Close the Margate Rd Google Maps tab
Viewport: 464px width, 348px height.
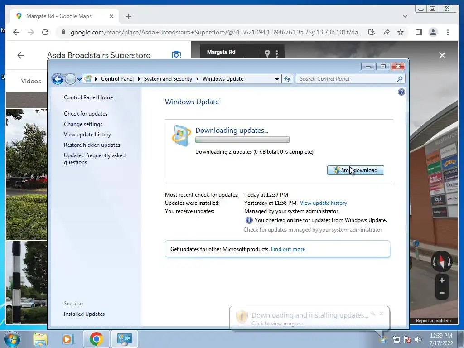pos(111,16)
